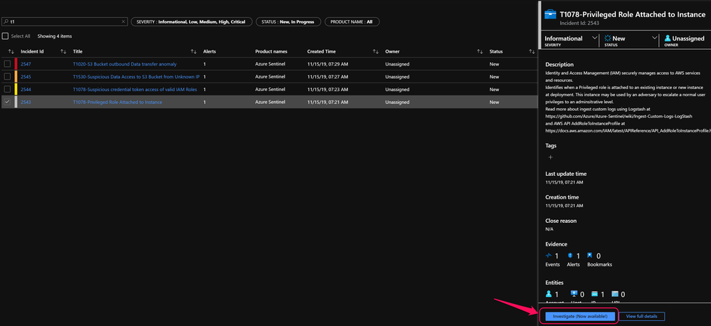Sort by the arrows before the Status column
This screenshot has height=326, width=711.
tap(480, 52)
